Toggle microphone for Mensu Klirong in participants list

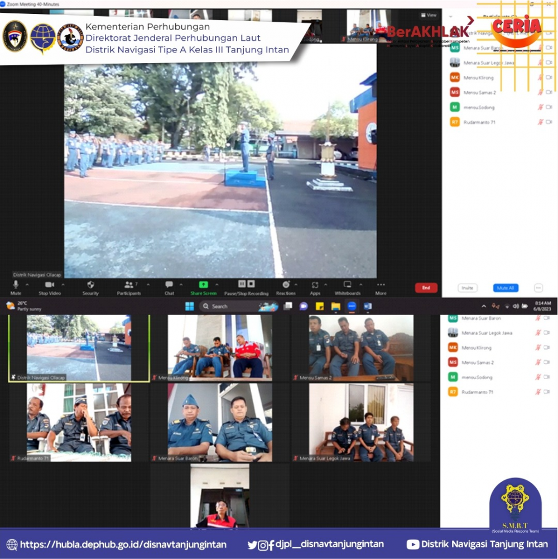point(541,78)
